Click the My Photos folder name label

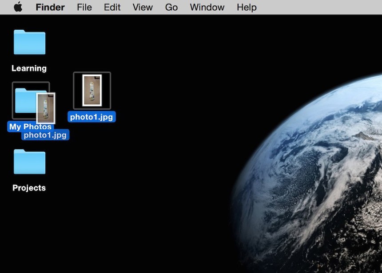18,127
